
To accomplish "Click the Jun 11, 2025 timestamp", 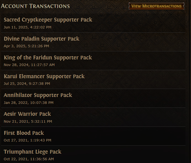I will pyautogui.click(x=27, y=27).
